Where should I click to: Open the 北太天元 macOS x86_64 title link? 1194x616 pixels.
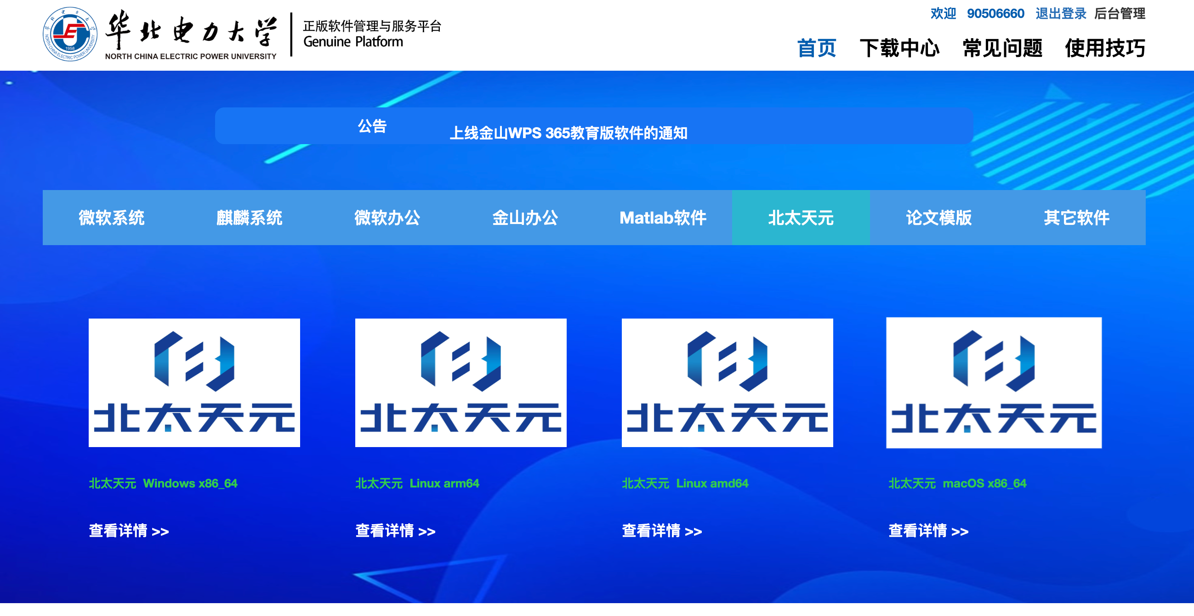click(x=957, y=483)
